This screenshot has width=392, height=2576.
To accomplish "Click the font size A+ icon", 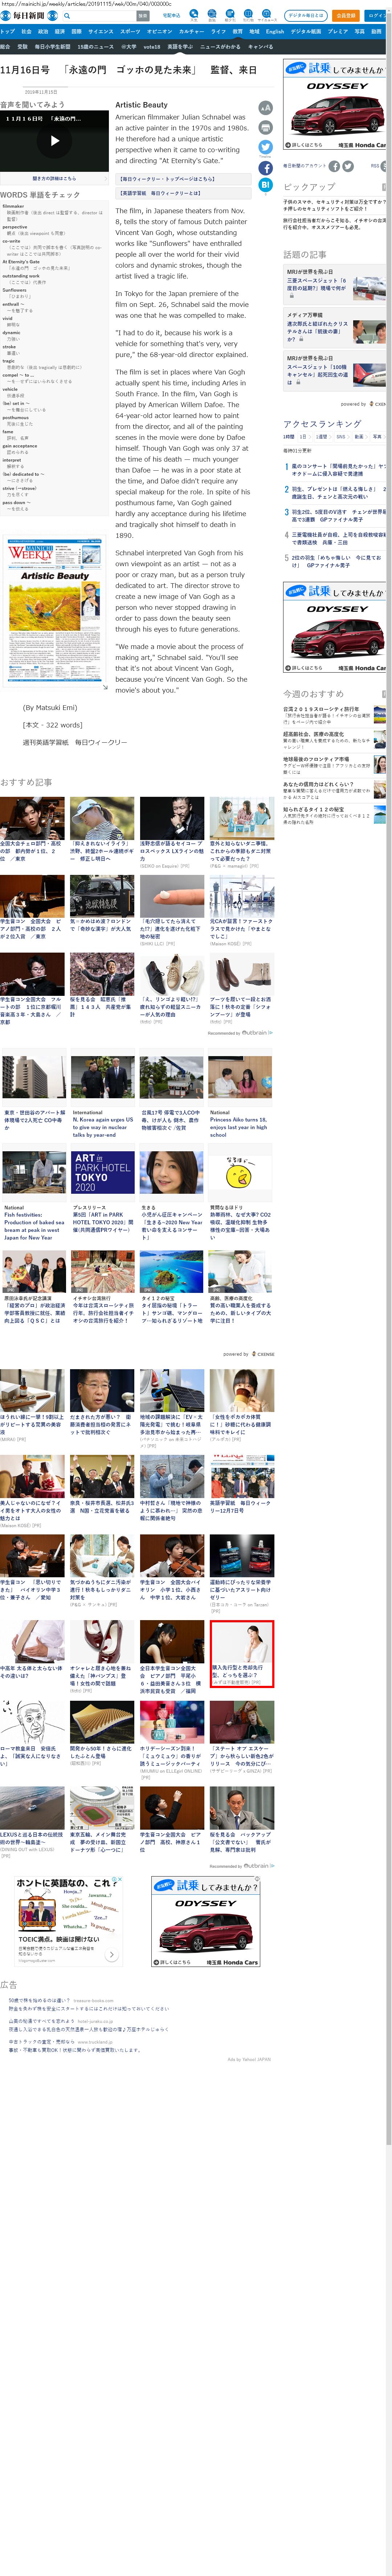I will click(265, 108).
